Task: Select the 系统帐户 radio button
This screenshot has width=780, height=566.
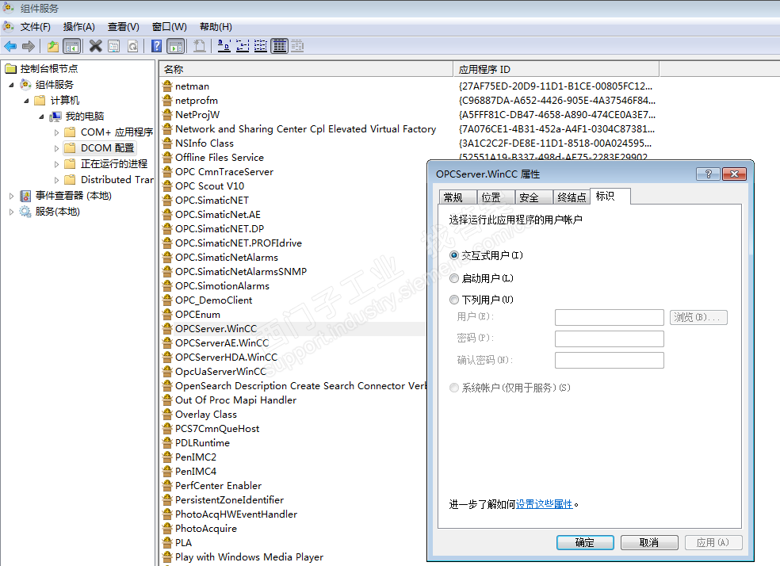Action: (x=453, y=388)
